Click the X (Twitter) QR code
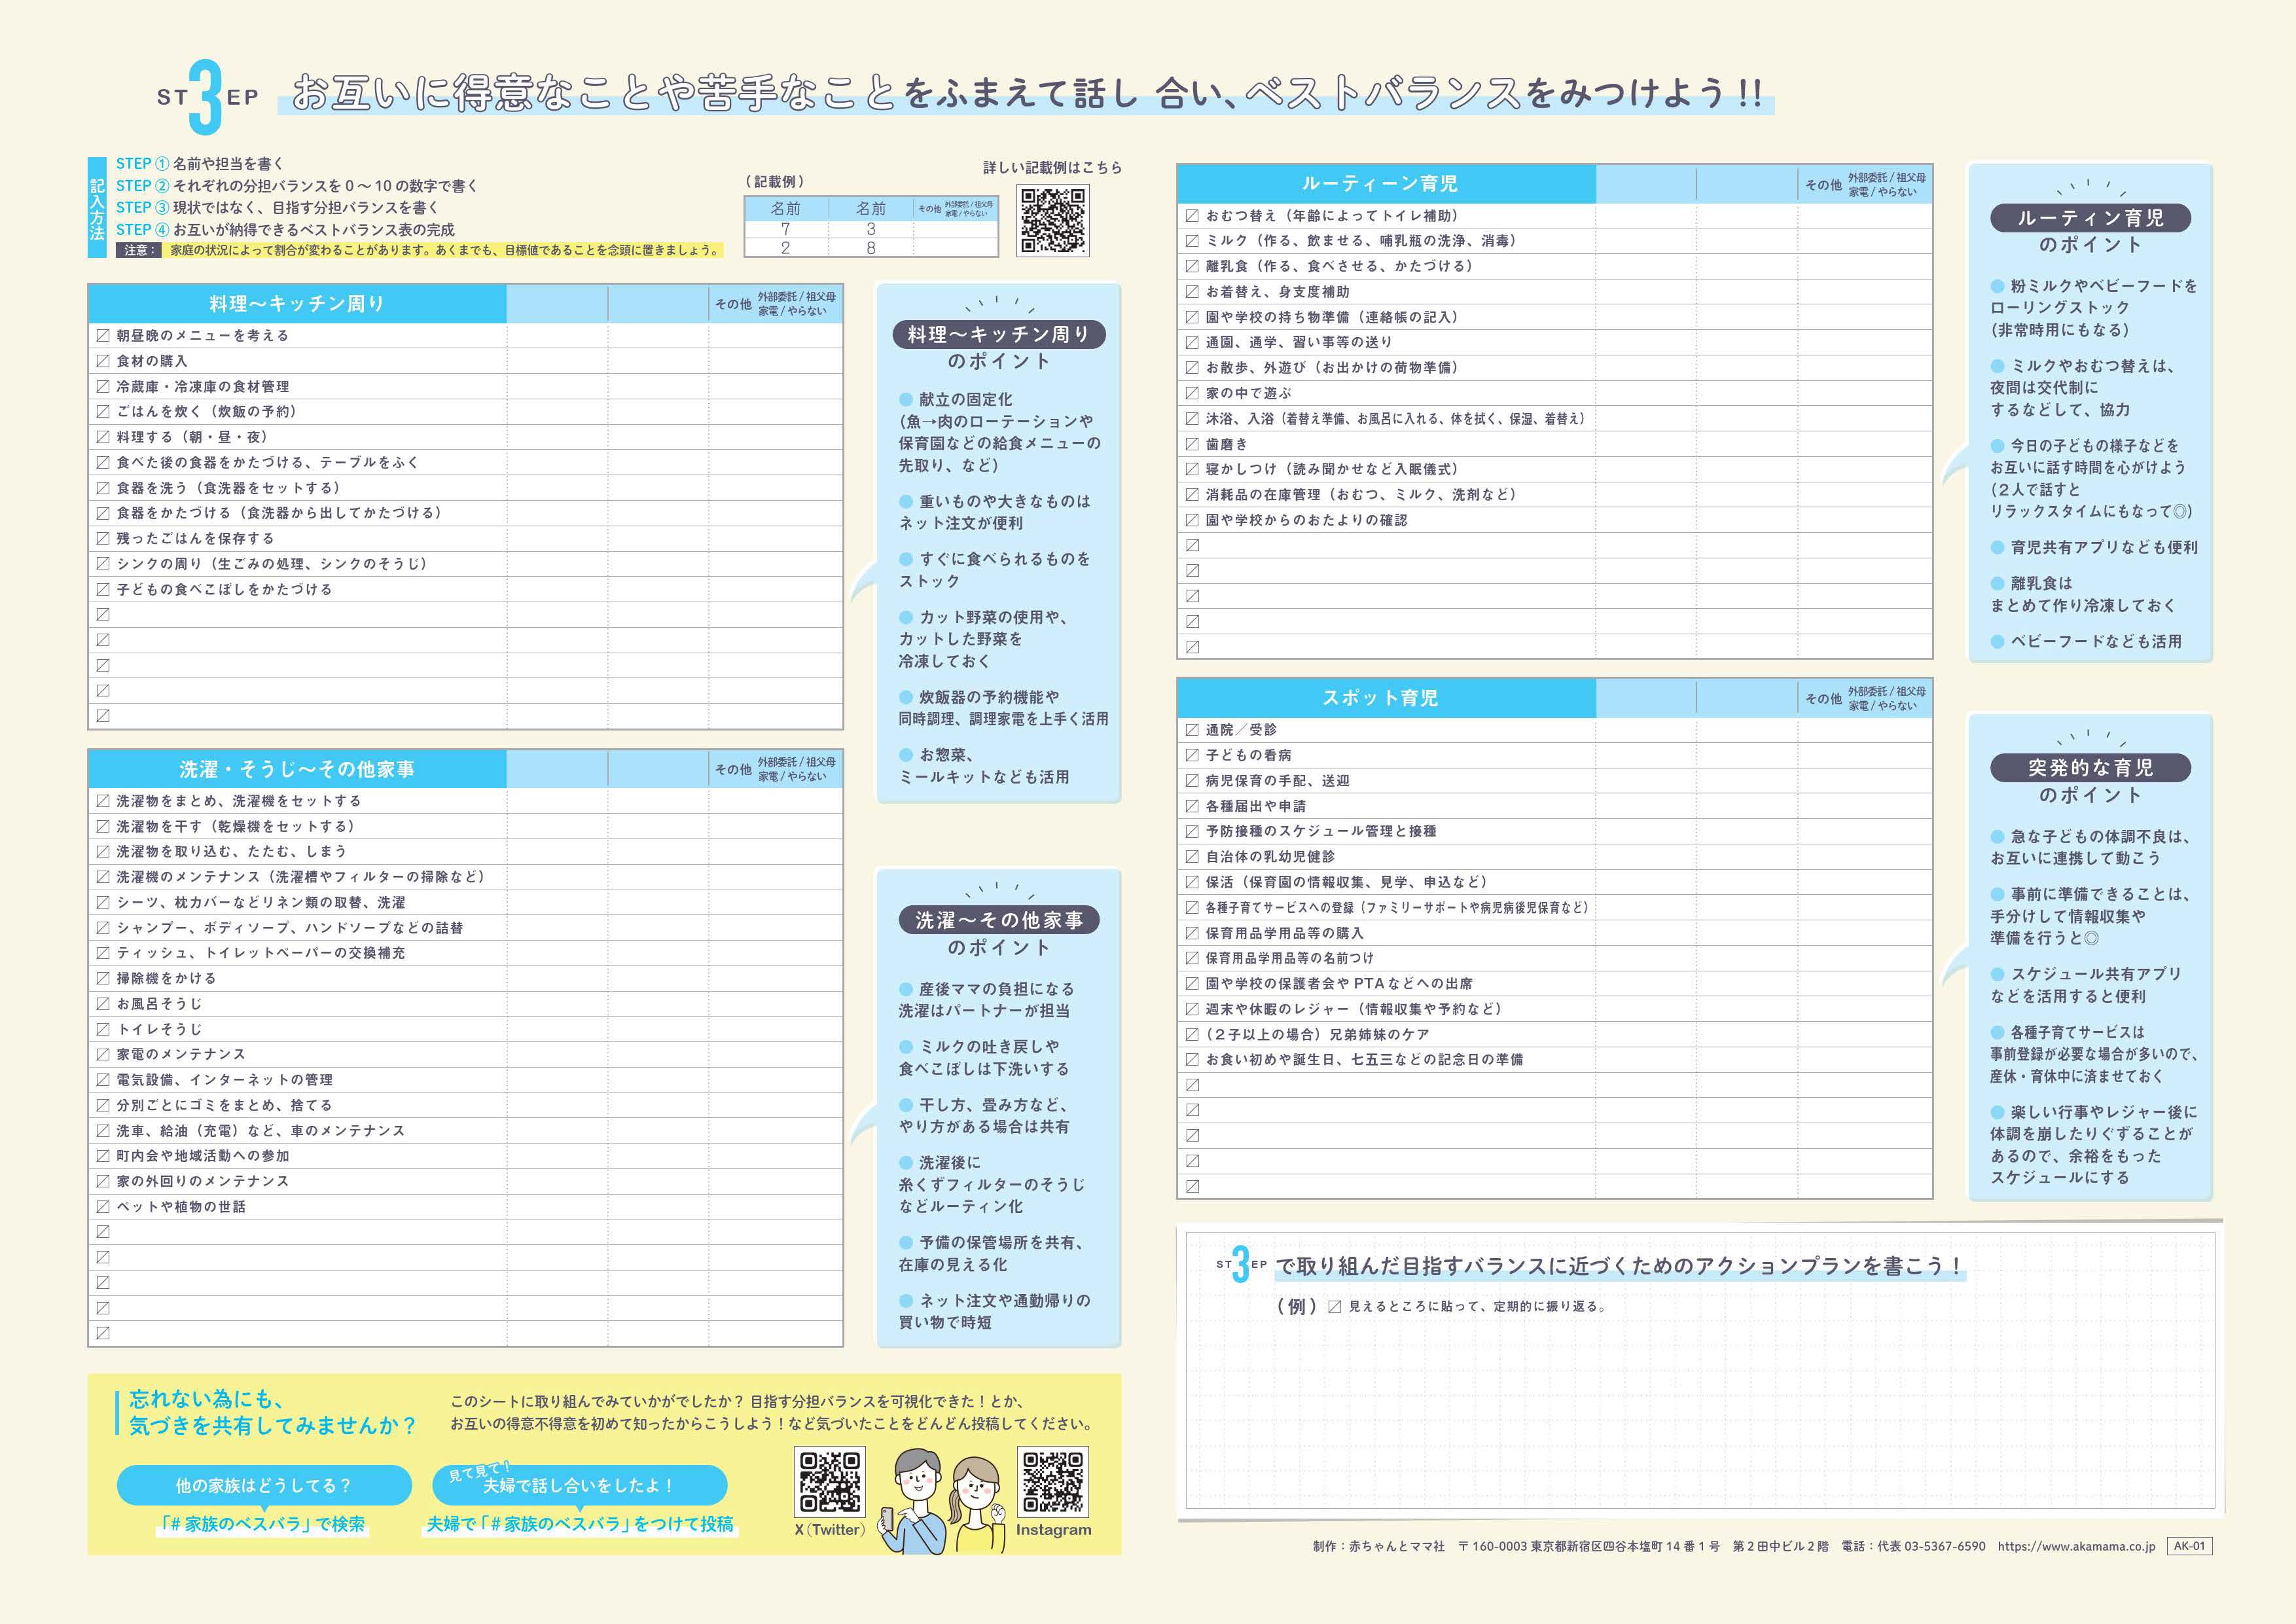The width and height of the screenshot is (2296, 1624). pos(829,1482)
